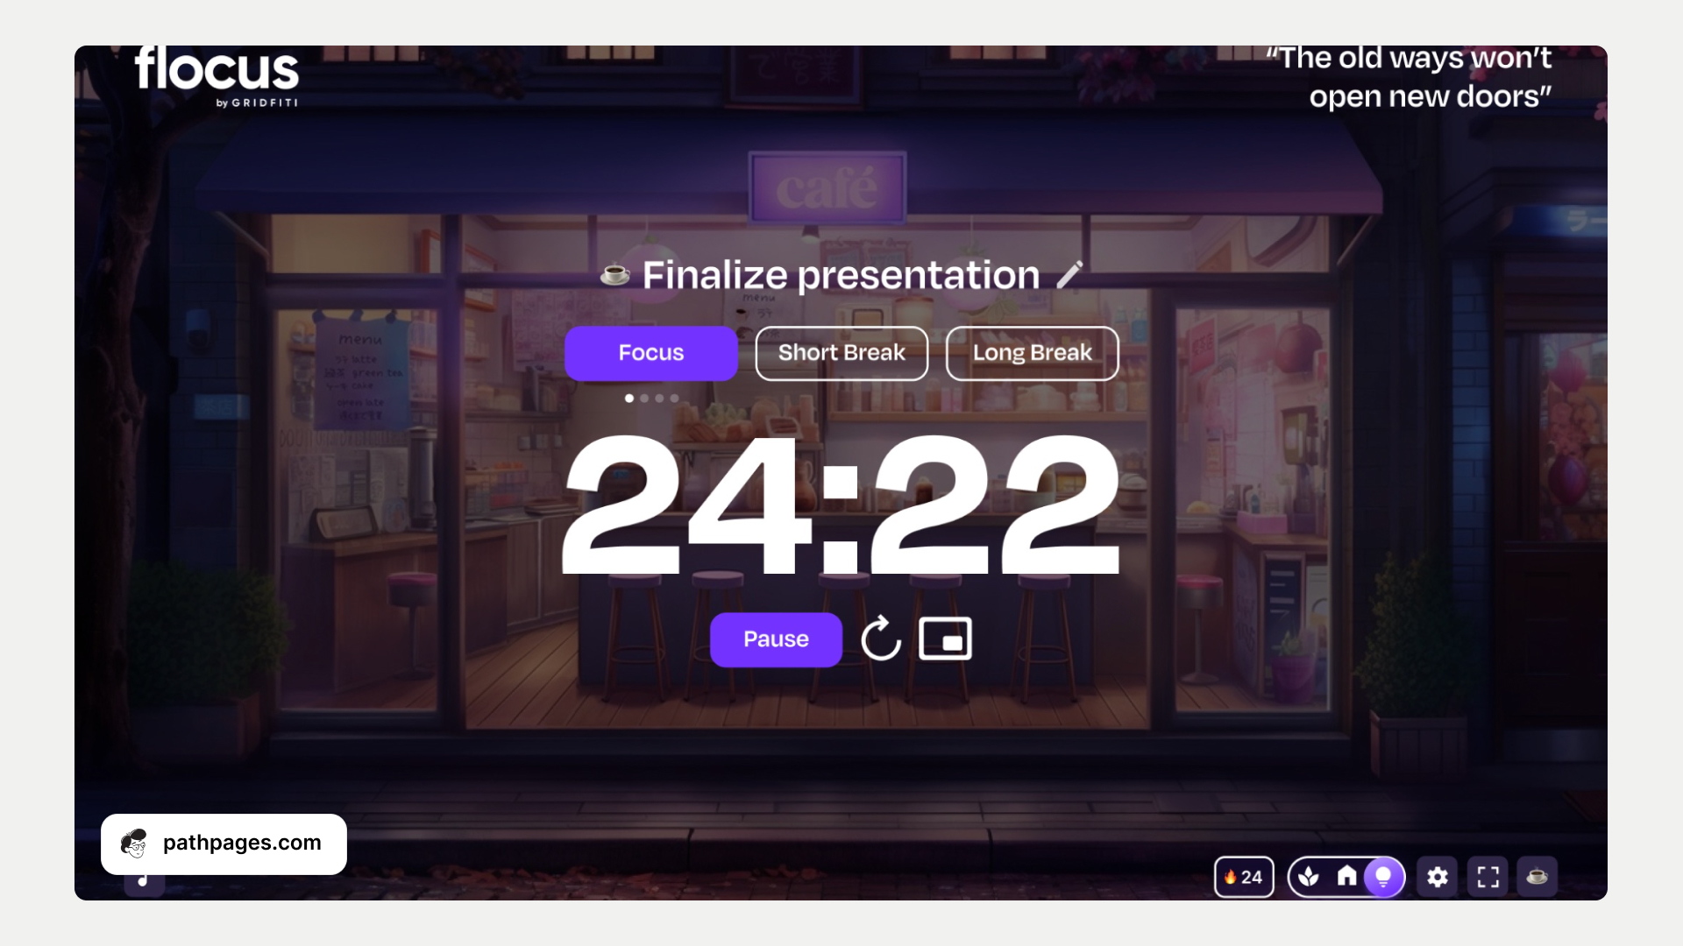Pause the running focus timer

click(x=776, y=639)
